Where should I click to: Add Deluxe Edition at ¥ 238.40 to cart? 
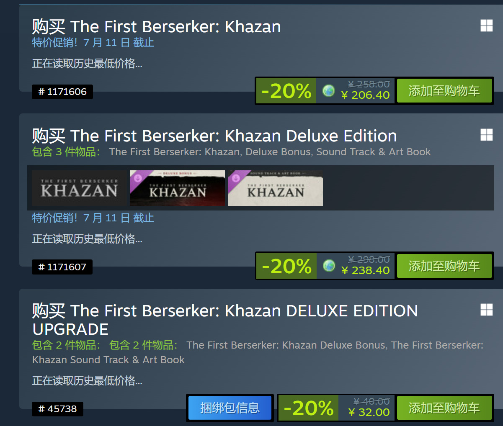click(444, 266)
